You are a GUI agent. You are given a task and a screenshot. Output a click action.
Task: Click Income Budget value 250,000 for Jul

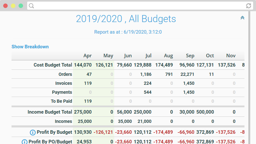pyautogui.click(x=142, y=112)
